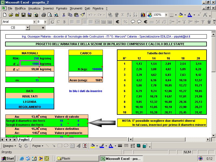This screenshot has height=162, width=216.
Task: Select the Rectangle drawing tool
Action: (x=60, y=146)
